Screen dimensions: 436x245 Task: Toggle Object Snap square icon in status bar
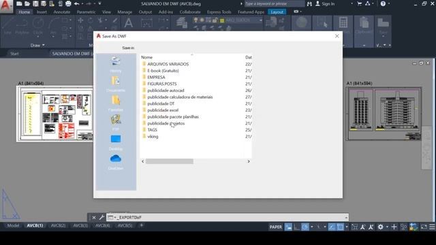click(340, 227)
